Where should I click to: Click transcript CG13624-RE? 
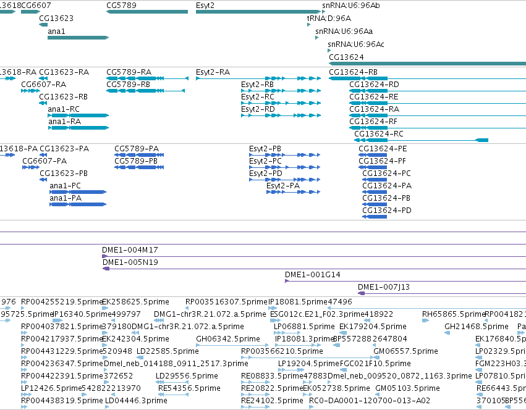click(x=374, y=97)
